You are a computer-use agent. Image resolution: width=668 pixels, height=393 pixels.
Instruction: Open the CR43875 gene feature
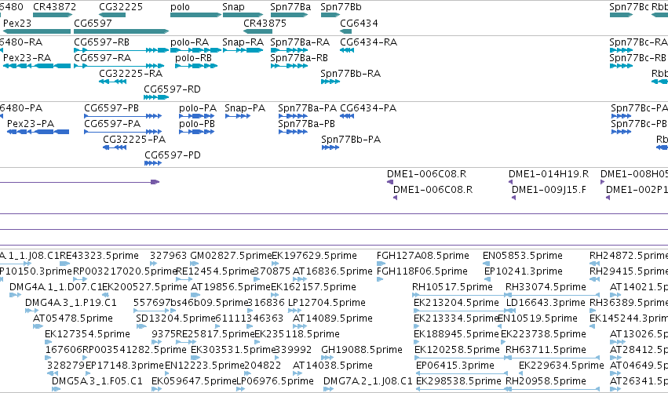tap(257, 31)
